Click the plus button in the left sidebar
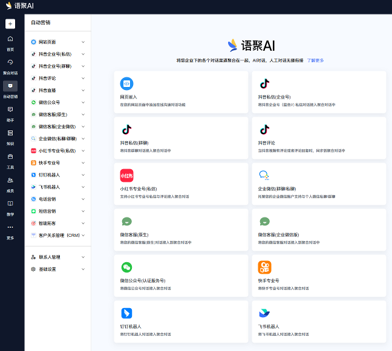 pyautogui.click(x=10, y=24)
